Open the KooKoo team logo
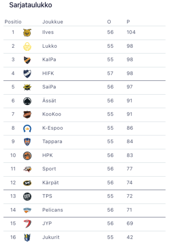169x247 pixels. tap(27, 114)
